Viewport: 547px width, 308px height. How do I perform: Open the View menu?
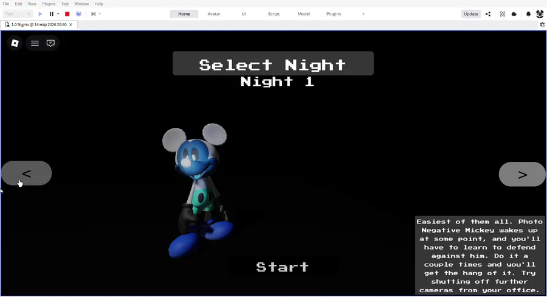(32, 4)
